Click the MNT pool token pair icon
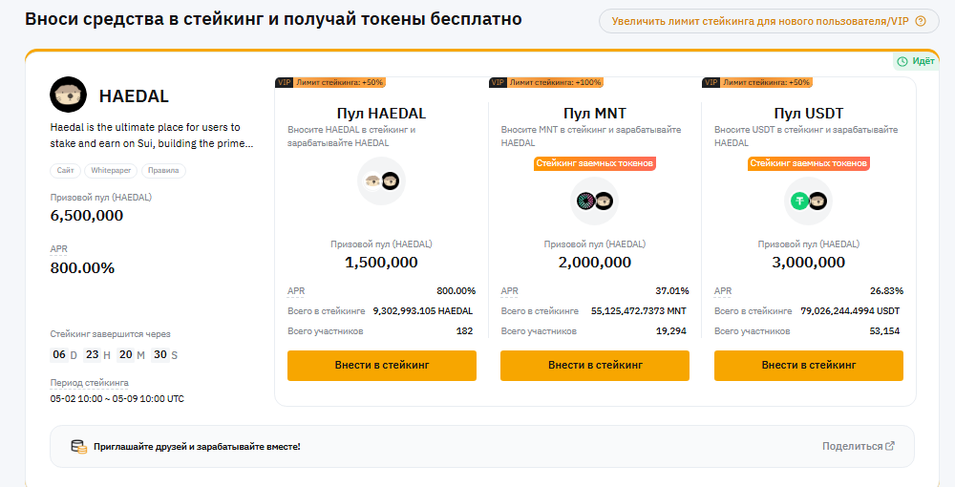 point(595,201)
